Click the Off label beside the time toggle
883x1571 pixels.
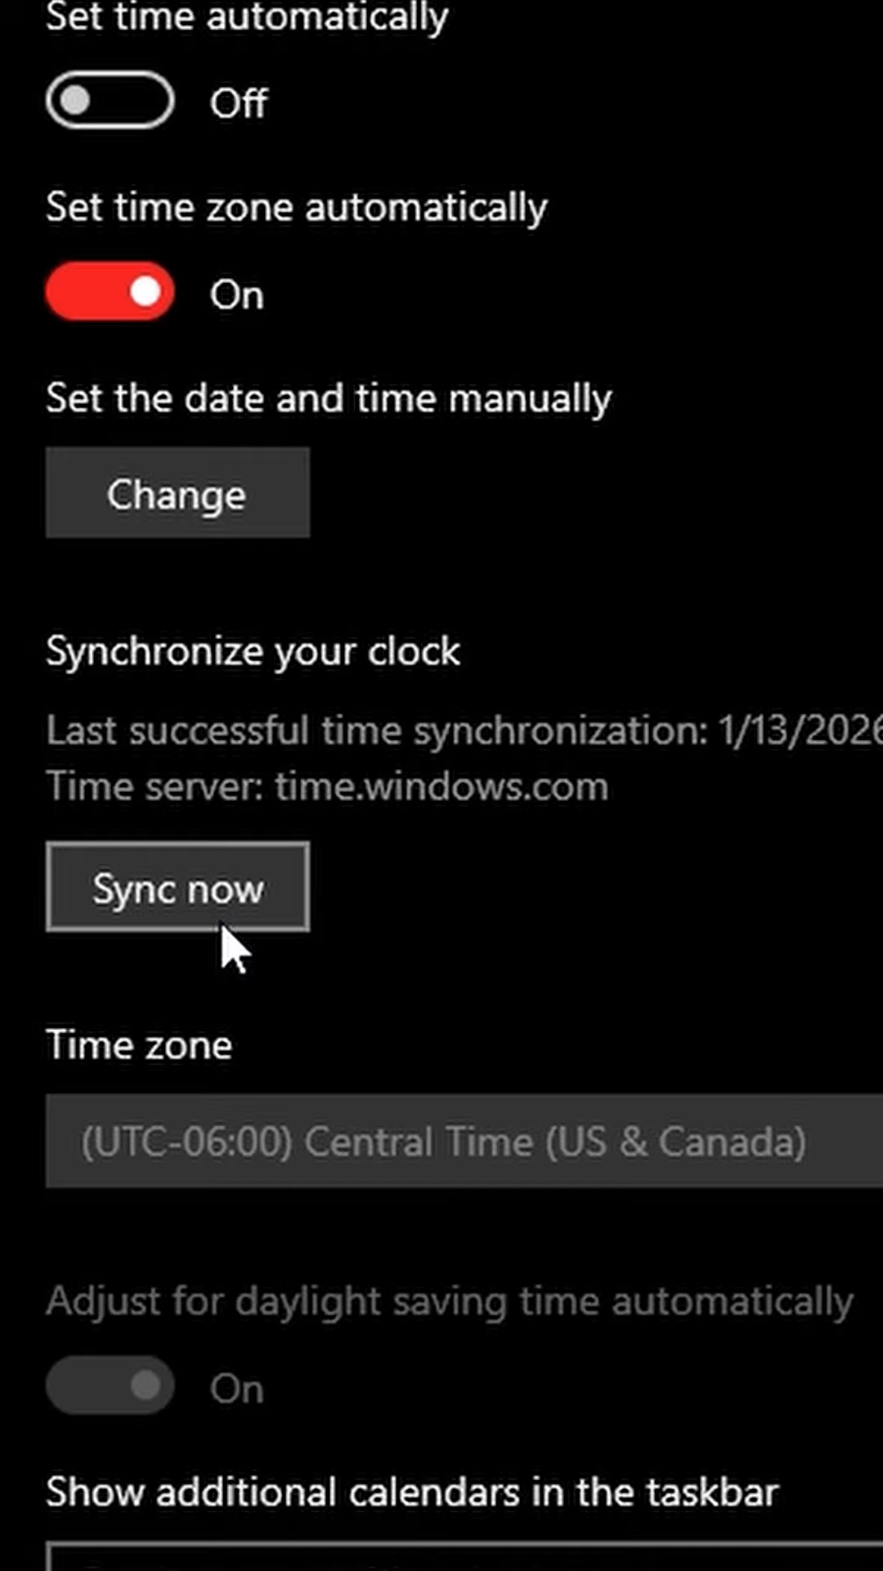point(238,103)
